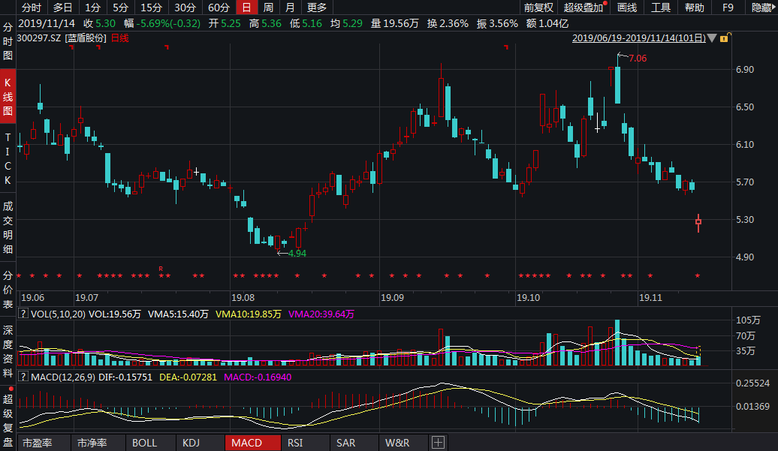The image size is (778, 451).
Task: Click 隐藏 to hide side panel
Action: tap(762, 8)
